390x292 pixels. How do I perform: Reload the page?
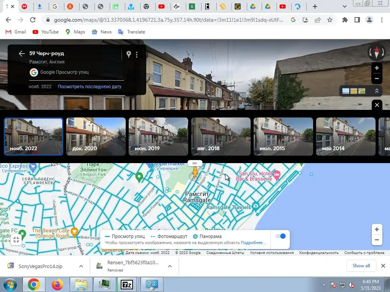(x=33, y=20)
